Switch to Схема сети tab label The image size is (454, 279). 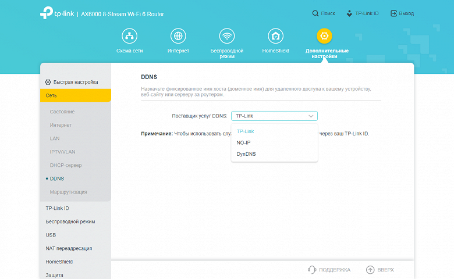(129, 51)
